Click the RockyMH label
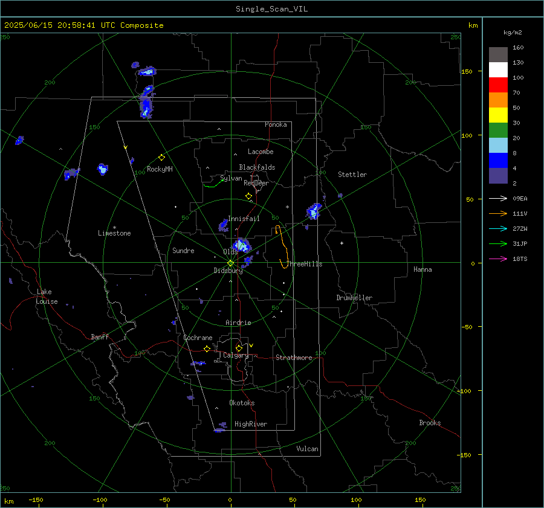This screenshot has height=508, width=544. pyautogui.click(x=160, y=169)
